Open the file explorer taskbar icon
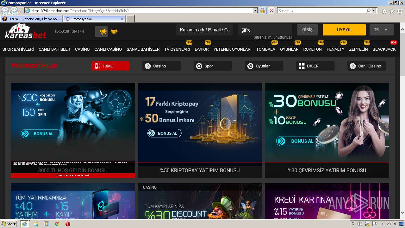The image size is (405, 228). 36,224
